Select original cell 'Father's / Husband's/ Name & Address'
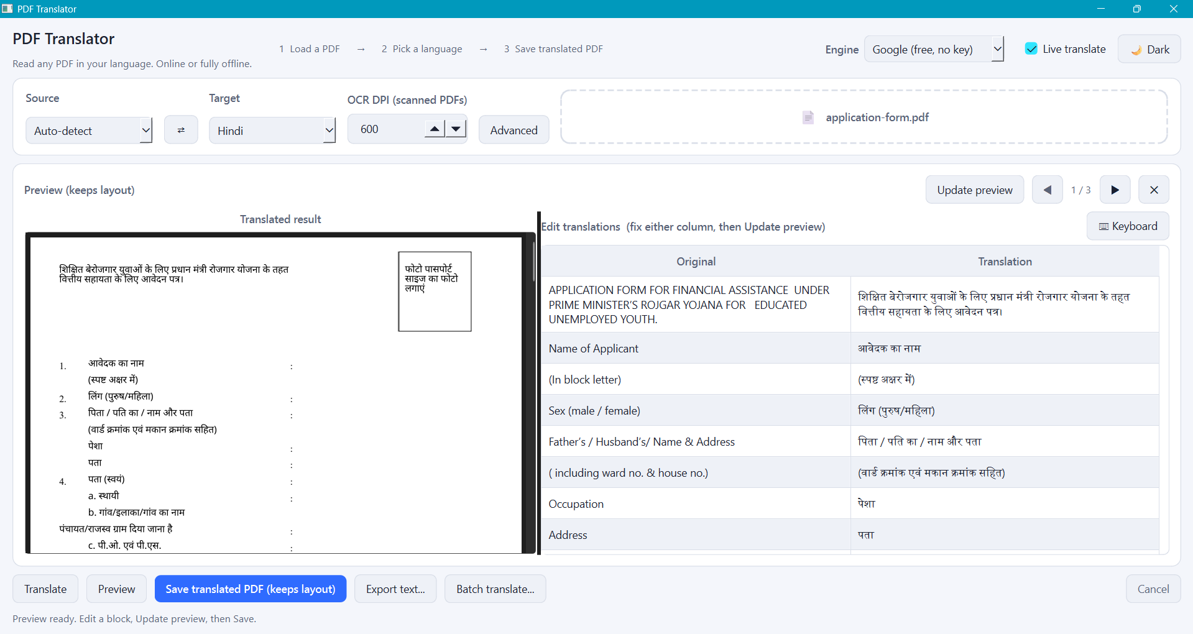This screenshot has height=634, width=1193. click(696, 441)
